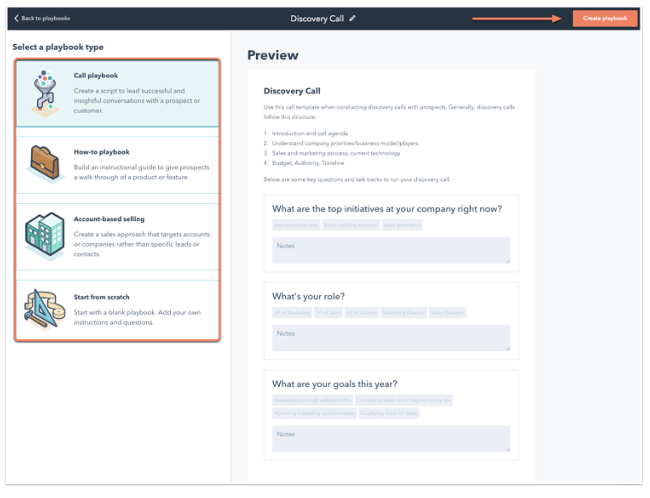
Task: Click the ruler and tools scratch icon
Action: point(45,309)
